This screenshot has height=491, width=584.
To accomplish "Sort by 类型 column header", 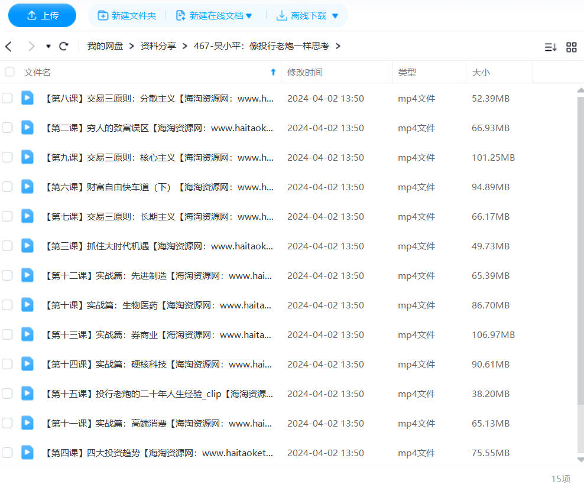I will tap(407, 72).
